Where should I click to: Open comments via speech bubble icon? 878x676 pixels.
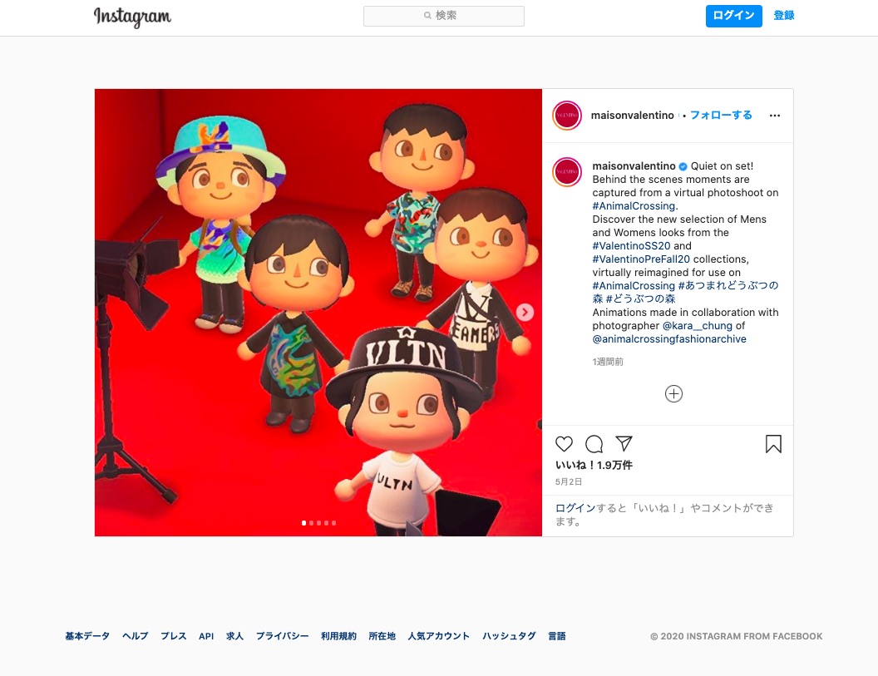pyautogui.click(x=594, y=444)
